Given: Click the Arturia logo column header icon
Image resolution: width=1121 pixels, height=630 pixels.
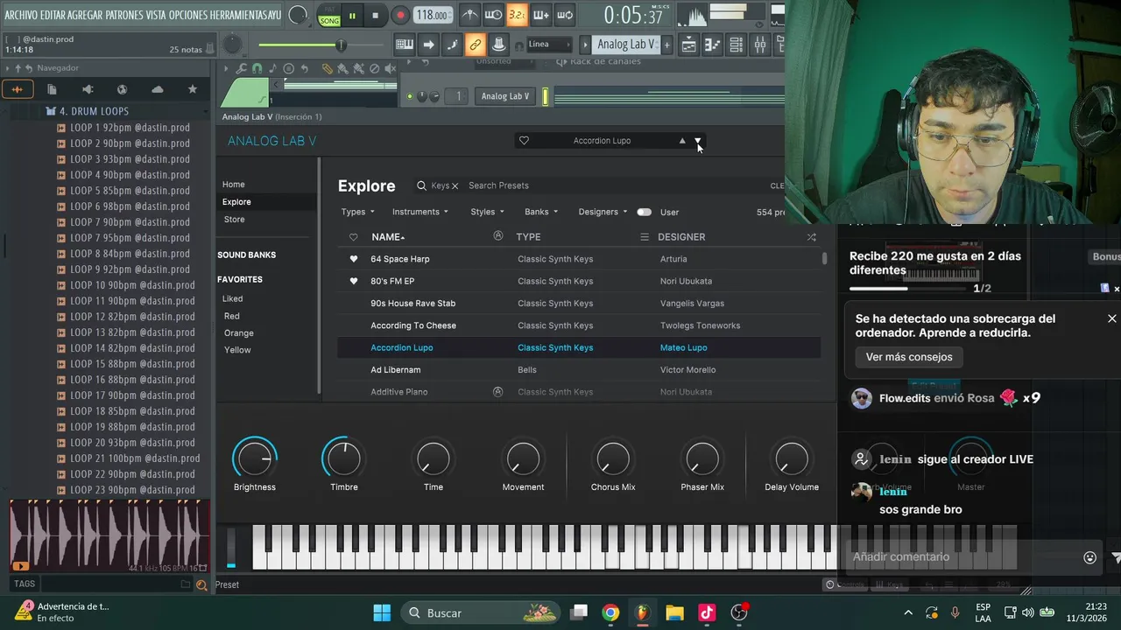Looking at the screenshot, I should click(498, 236).
